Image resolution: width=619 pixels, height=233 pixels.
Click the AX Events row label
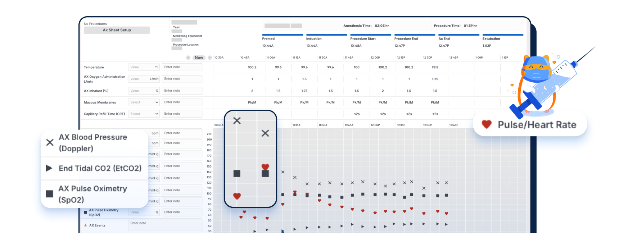click(x=97, y=225)
